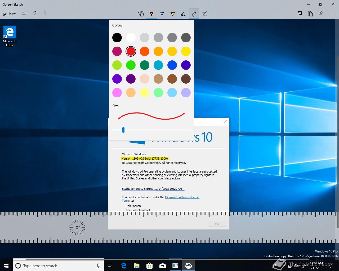The image size is (339, 271).
Task: Select the blue pencil tool
Action: tap(162, 13)
